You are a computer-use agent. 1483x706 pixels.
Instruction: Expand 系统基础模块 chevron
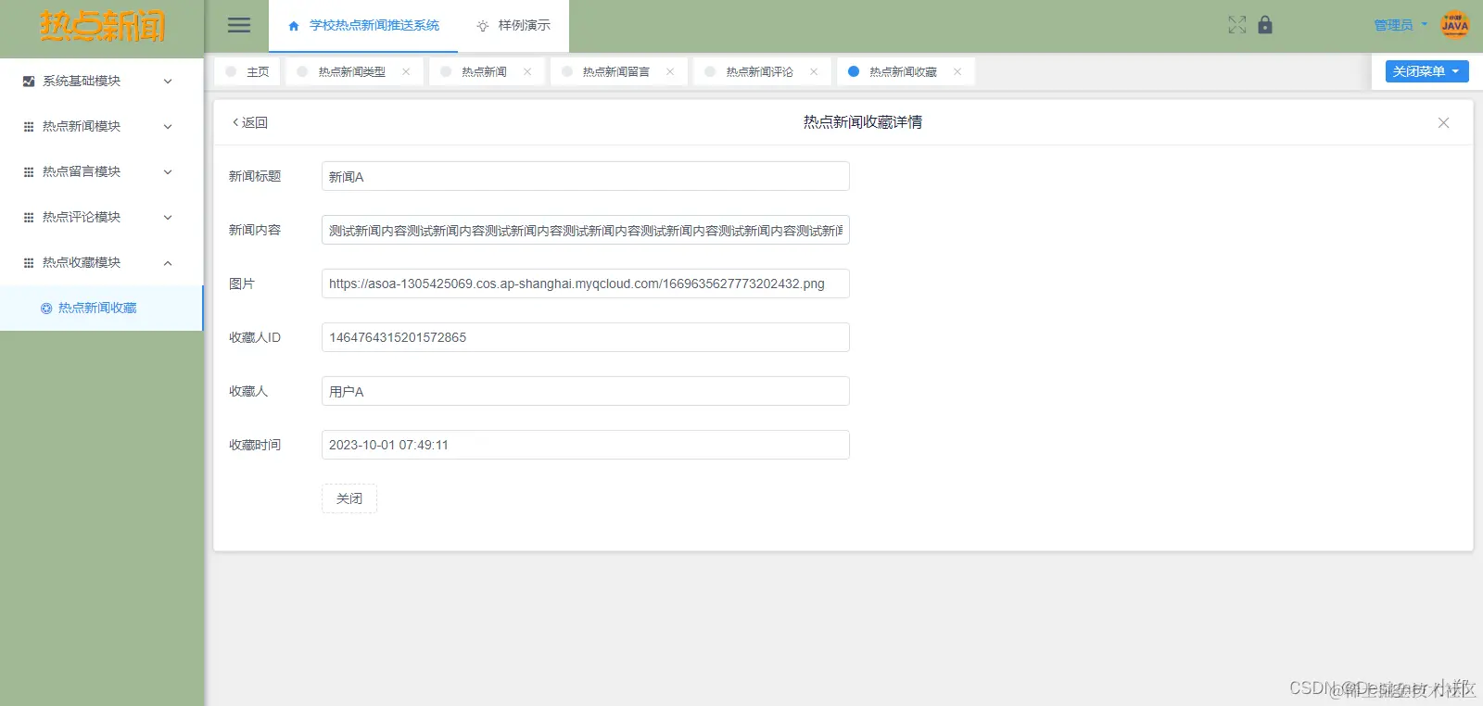coord(168,82)
